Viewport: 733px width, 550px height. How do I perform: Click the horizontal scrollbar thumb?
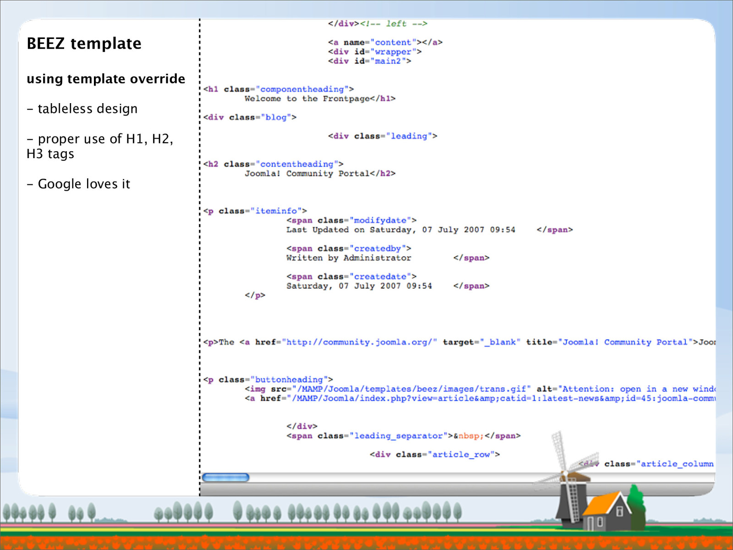click(226, 478)
